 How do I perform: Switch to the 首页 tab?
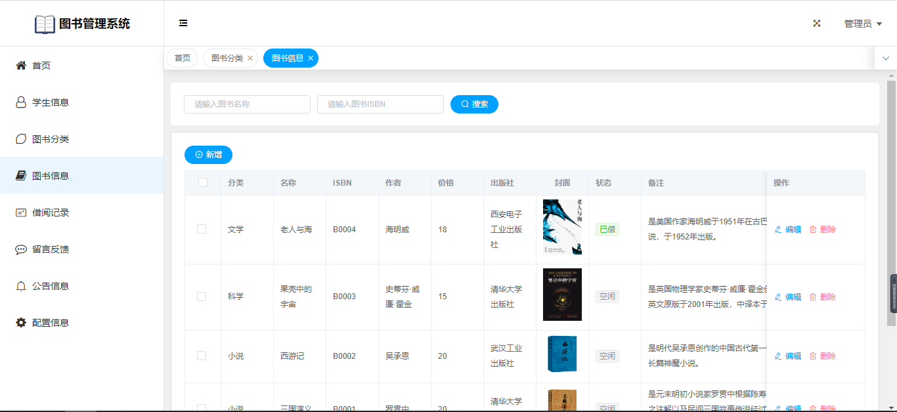pos(182,58)
